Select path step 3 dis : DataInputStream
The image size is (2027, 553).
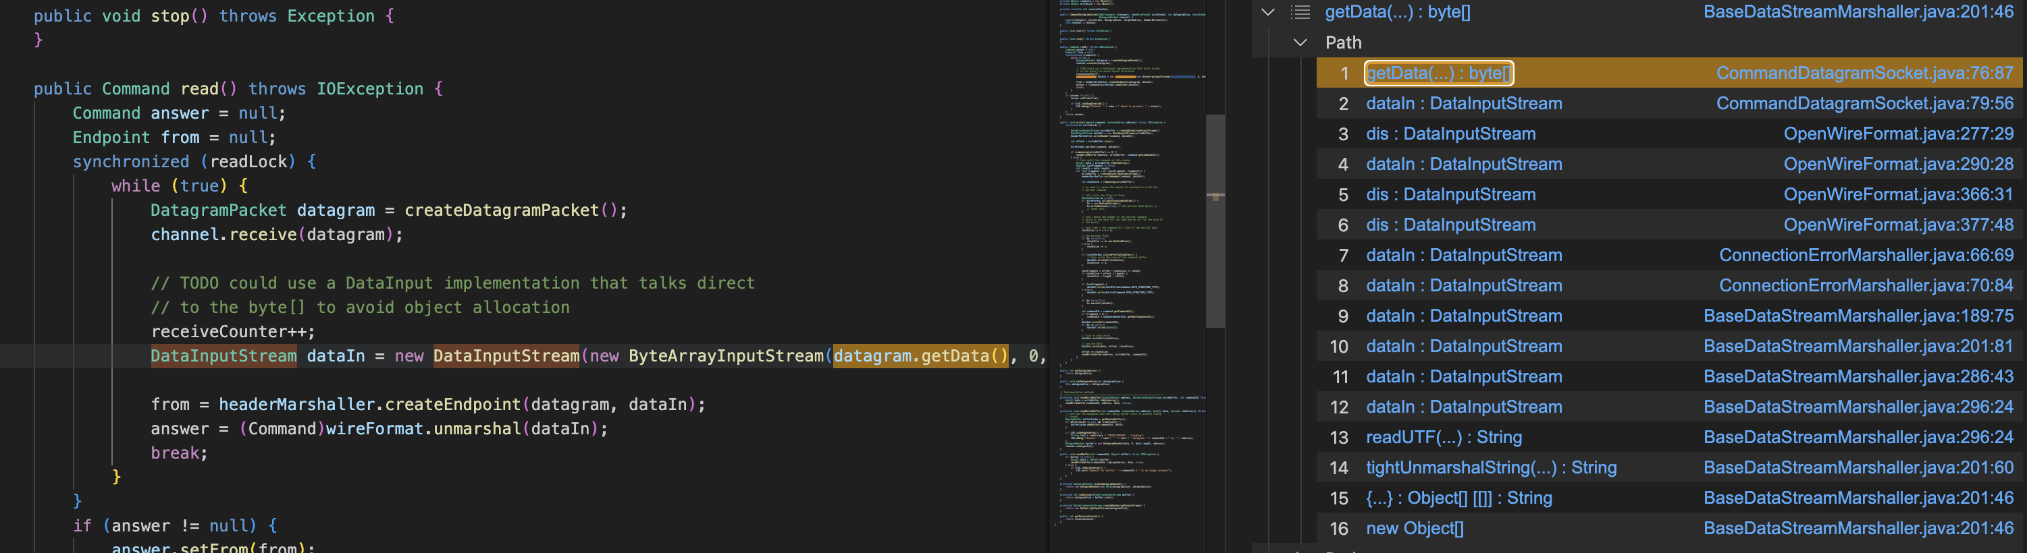click(1450, 134)
